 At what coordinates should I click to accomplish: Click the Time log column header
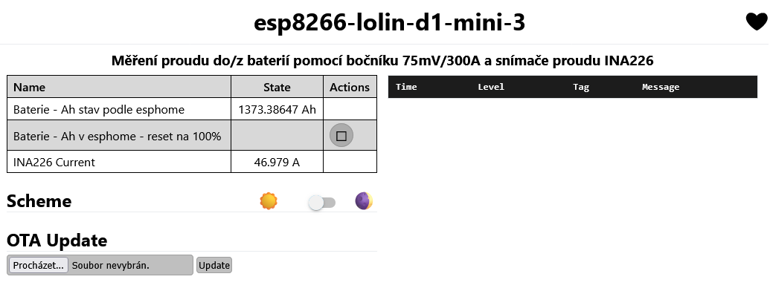tap(406, 87)
